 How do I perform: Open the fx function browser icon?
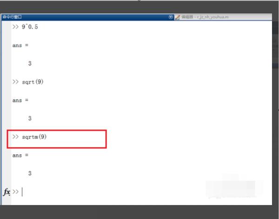click(7, 192)
